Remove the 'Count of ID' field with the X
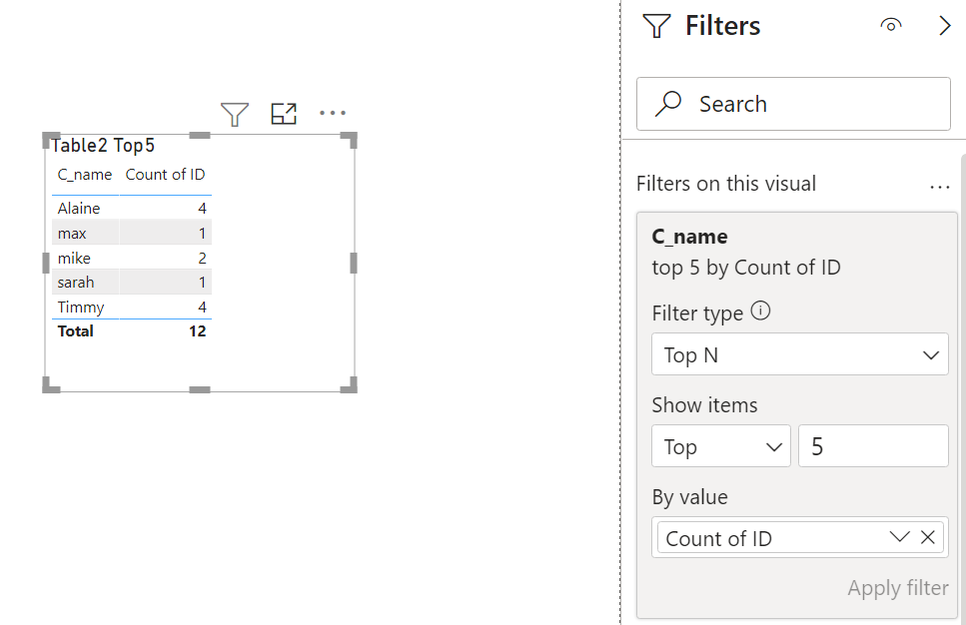 click(x=928, y=537)
